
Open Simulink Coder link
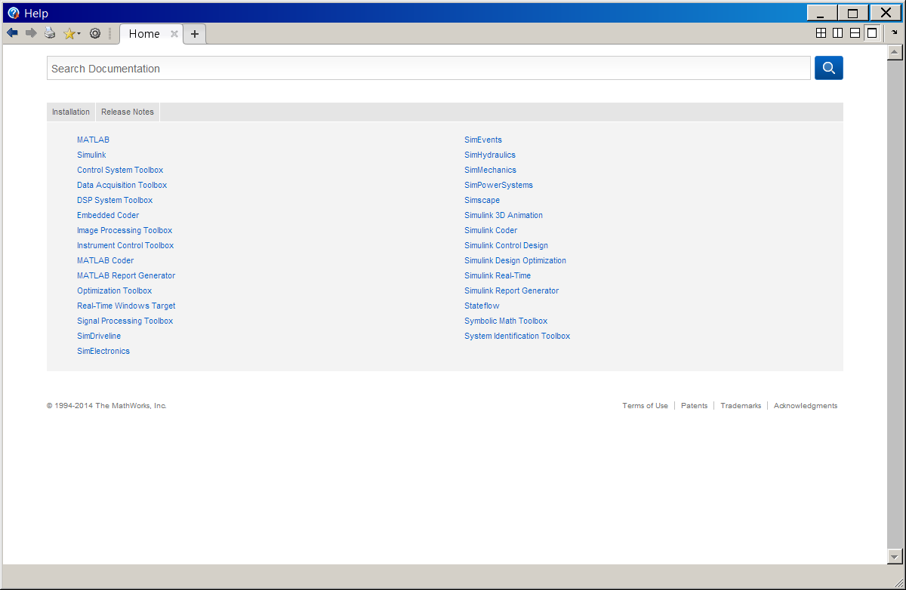pyautogui.click(x=491, y=230)
